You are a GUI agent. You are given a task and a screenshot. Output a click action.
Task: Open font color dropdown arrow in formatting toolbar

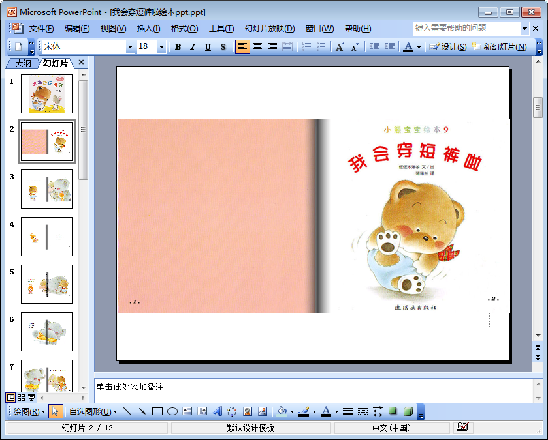click(x=419, y=47)
